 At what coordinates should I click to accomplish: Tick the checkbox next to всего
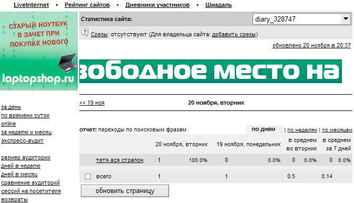pyautogui.click(x=88, y=176)
